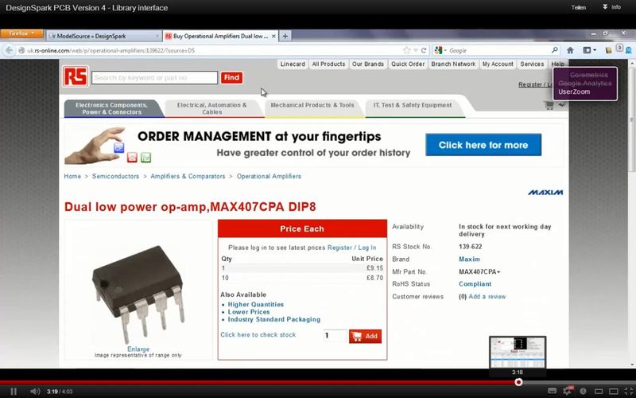Open the Google search engine dropdown

pyautogui.click(x=440, y=50)
